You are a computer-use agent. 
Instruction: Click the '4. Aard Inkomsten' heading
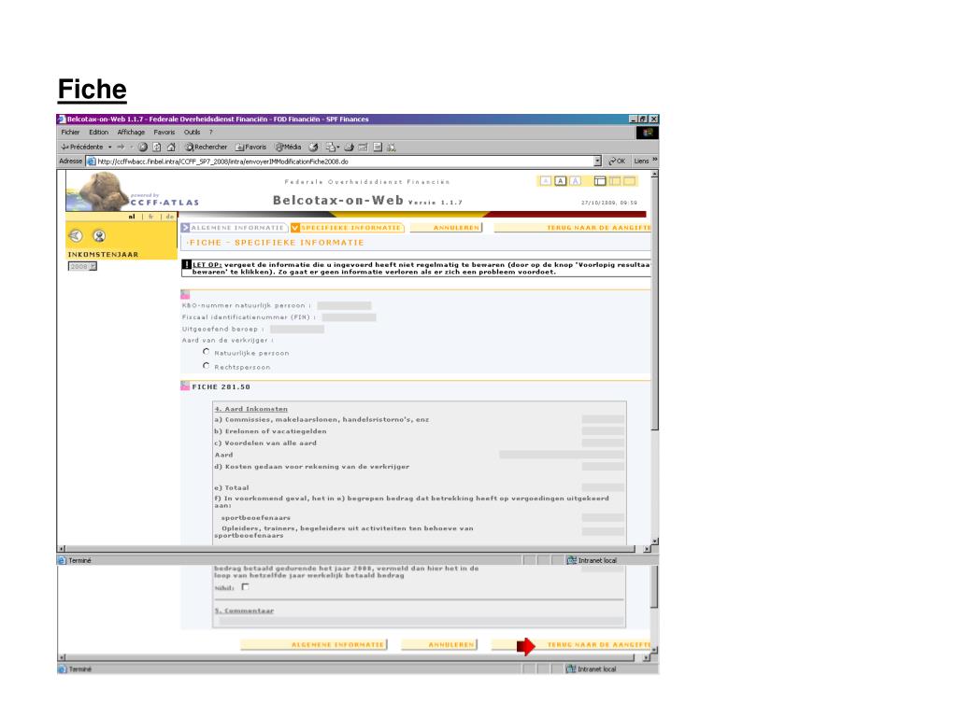tap(250, 409)
